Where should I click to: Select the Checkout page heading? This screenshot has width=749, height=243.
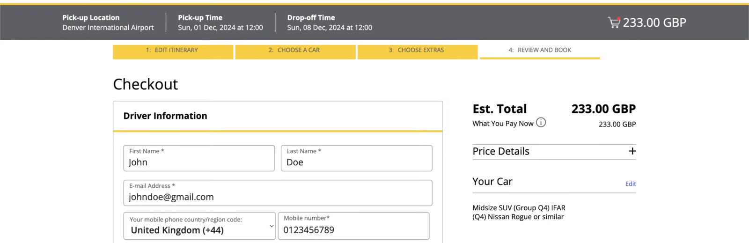point(146,84)
